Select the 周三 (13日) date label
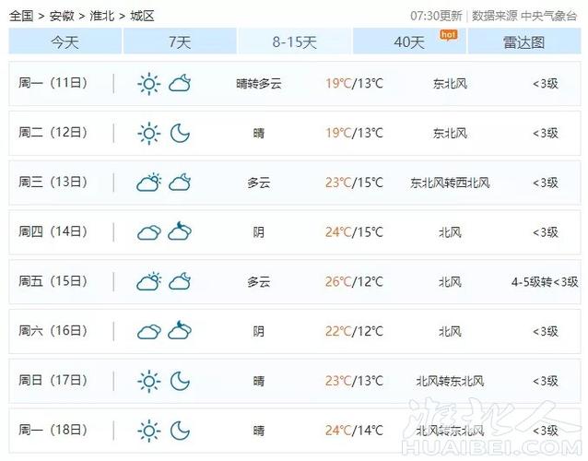The image size is (588, 461). coord(53,182)
